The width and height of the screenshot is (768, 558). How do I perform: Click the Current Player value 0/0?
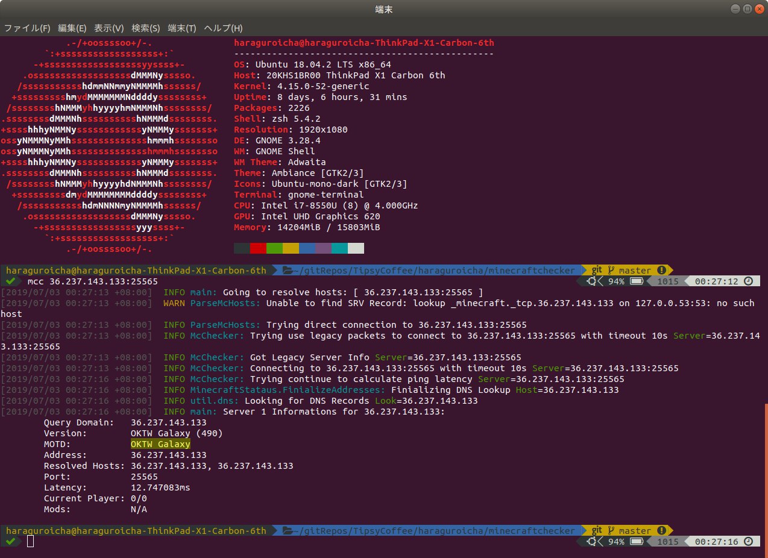139,498
